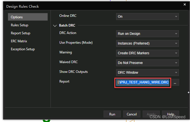This screenshot has width=190, height=122.
Task: Expand the Use Properties (Mode) dropdown
Action: 147,43
